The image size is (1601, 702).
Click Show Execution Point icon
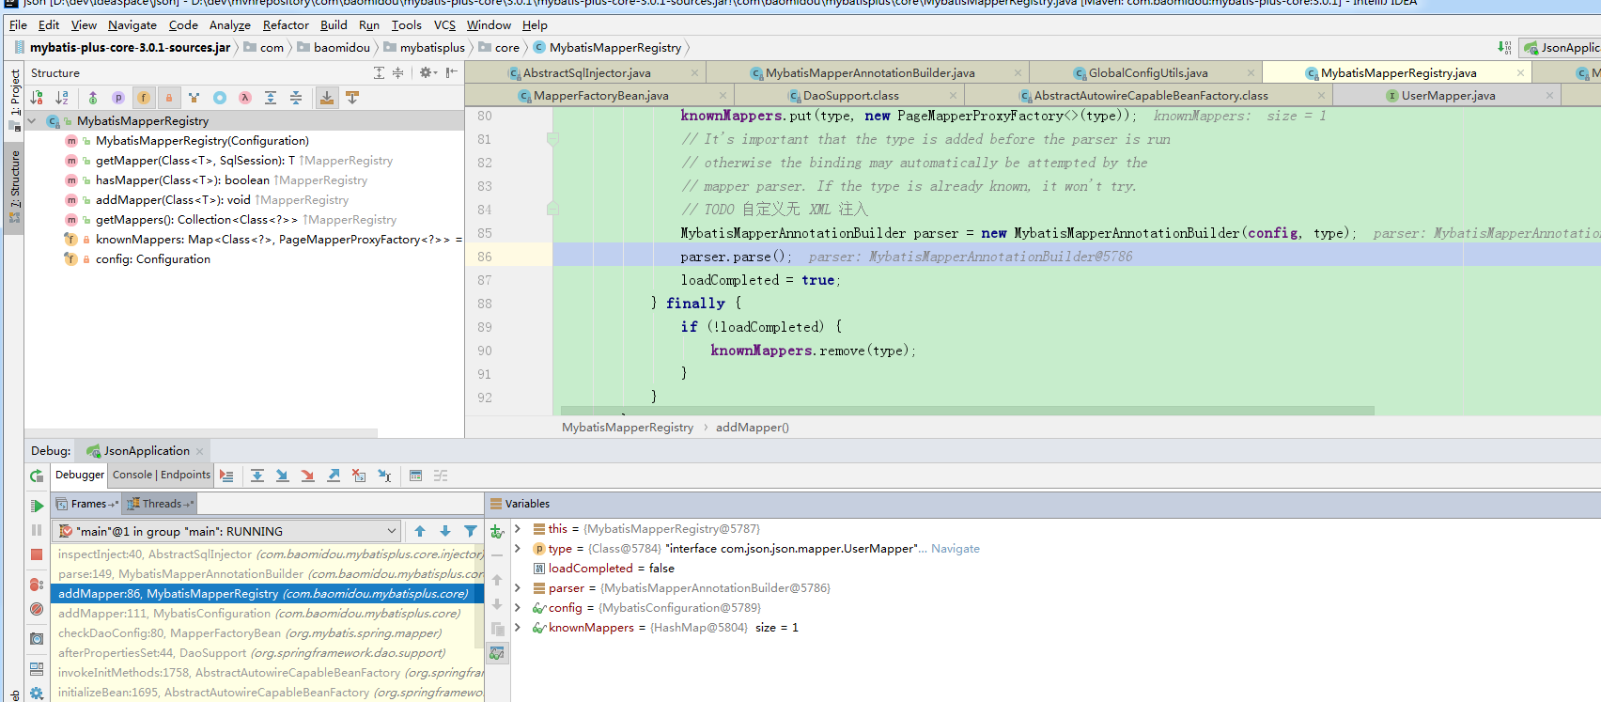coord(226,476)
